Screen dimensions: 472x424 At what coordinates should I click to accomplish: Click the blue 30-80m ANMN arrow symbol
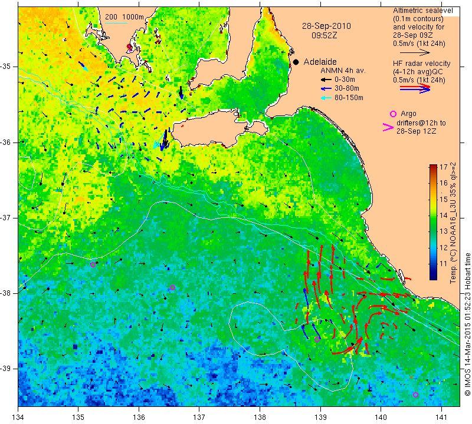click(x=326, y=89)
